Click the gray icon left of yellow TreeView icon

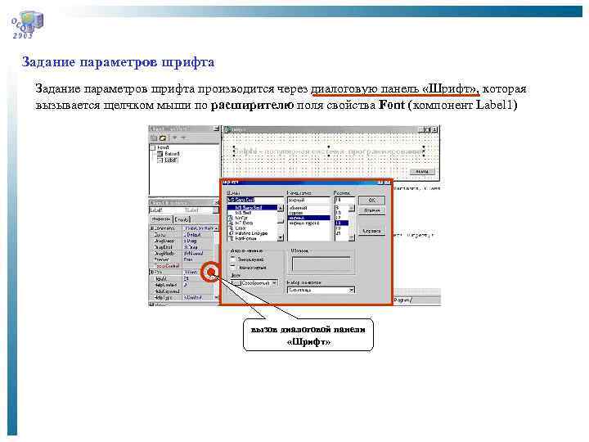[x=155, y=138]
